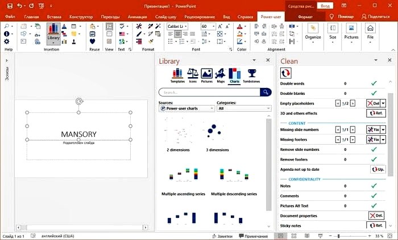The image size is (398, 240).
Task: Click the column chart icon in Insertion
Action: point(64,41)
